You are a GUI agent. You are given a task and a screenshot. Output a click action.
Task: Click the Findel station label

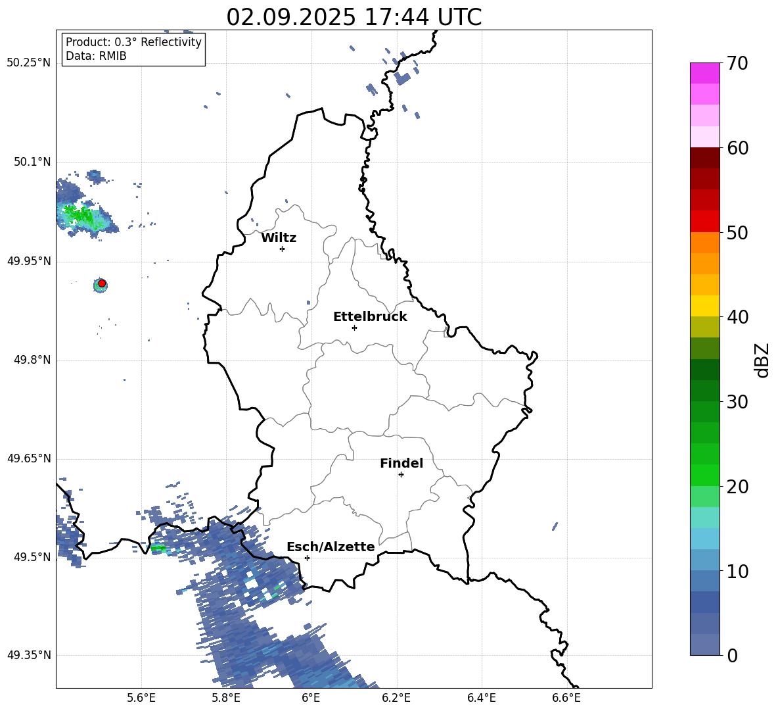pyautogui.click(x=401, y=463)
